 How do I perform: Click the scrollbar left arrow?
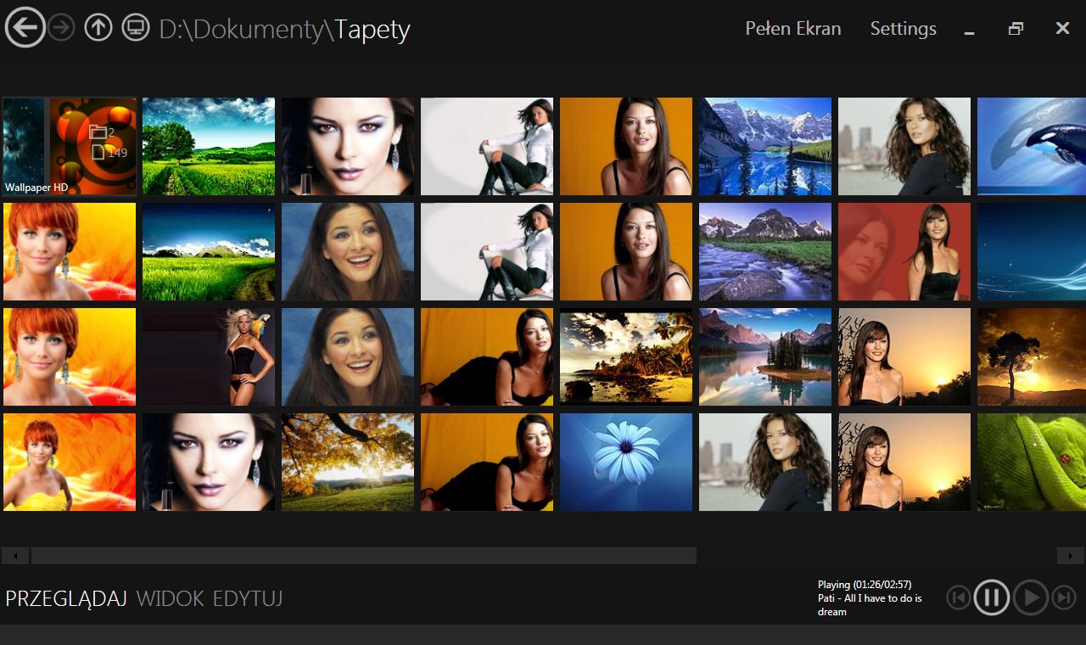[x=15, y=556]
